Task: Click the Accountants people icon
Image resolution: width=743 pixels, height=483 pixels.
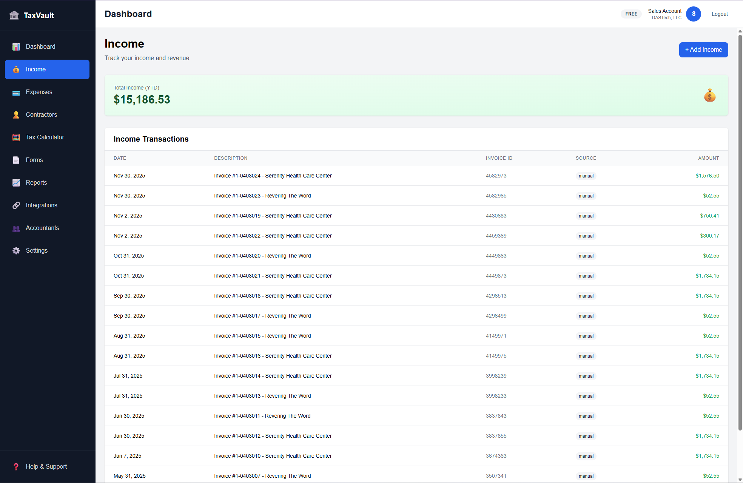Action: pyautogui.click(x=16, y=228)
